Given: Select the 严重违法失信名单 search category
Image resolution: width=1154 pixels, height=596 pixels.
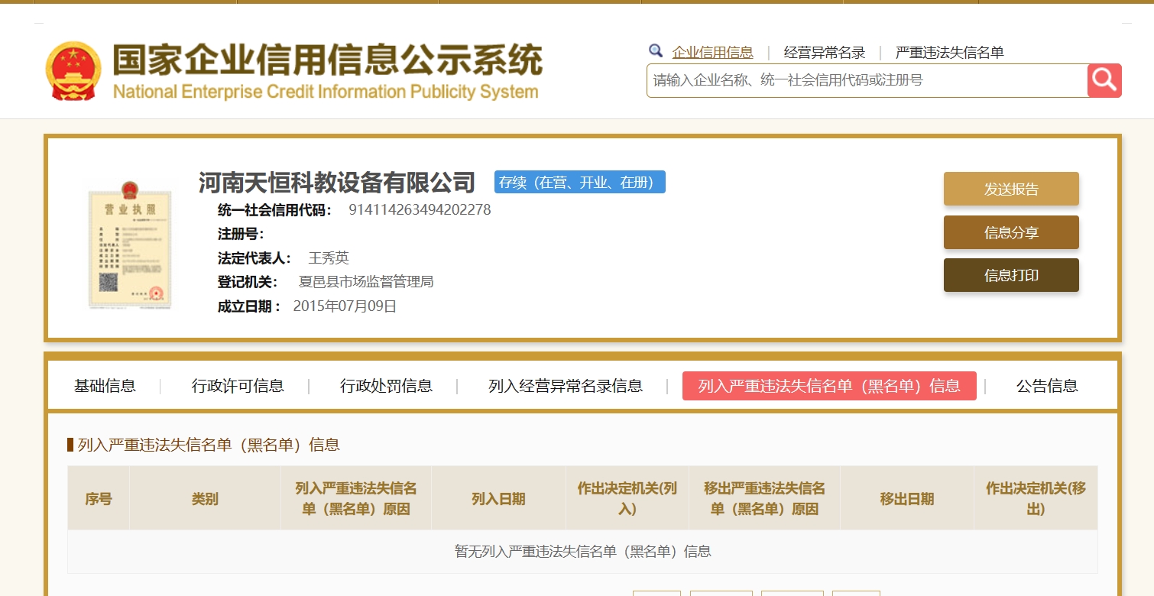Looking at the screenshot, I should [950, 53].
